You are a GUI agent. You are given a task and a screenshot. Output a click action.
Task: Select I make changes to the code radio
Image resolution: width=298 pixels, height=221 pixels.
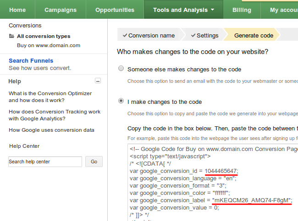[x=121, y=101]
